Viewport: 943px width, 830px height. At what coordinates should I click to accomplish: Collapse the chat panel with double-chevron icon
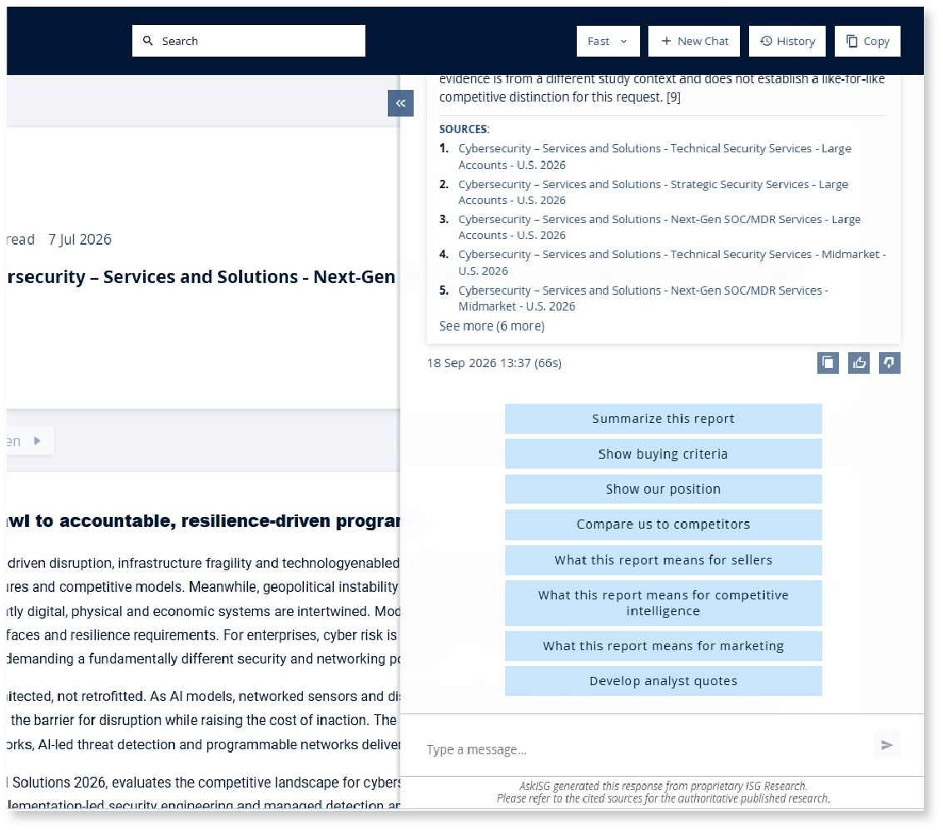tap(400, 103)
